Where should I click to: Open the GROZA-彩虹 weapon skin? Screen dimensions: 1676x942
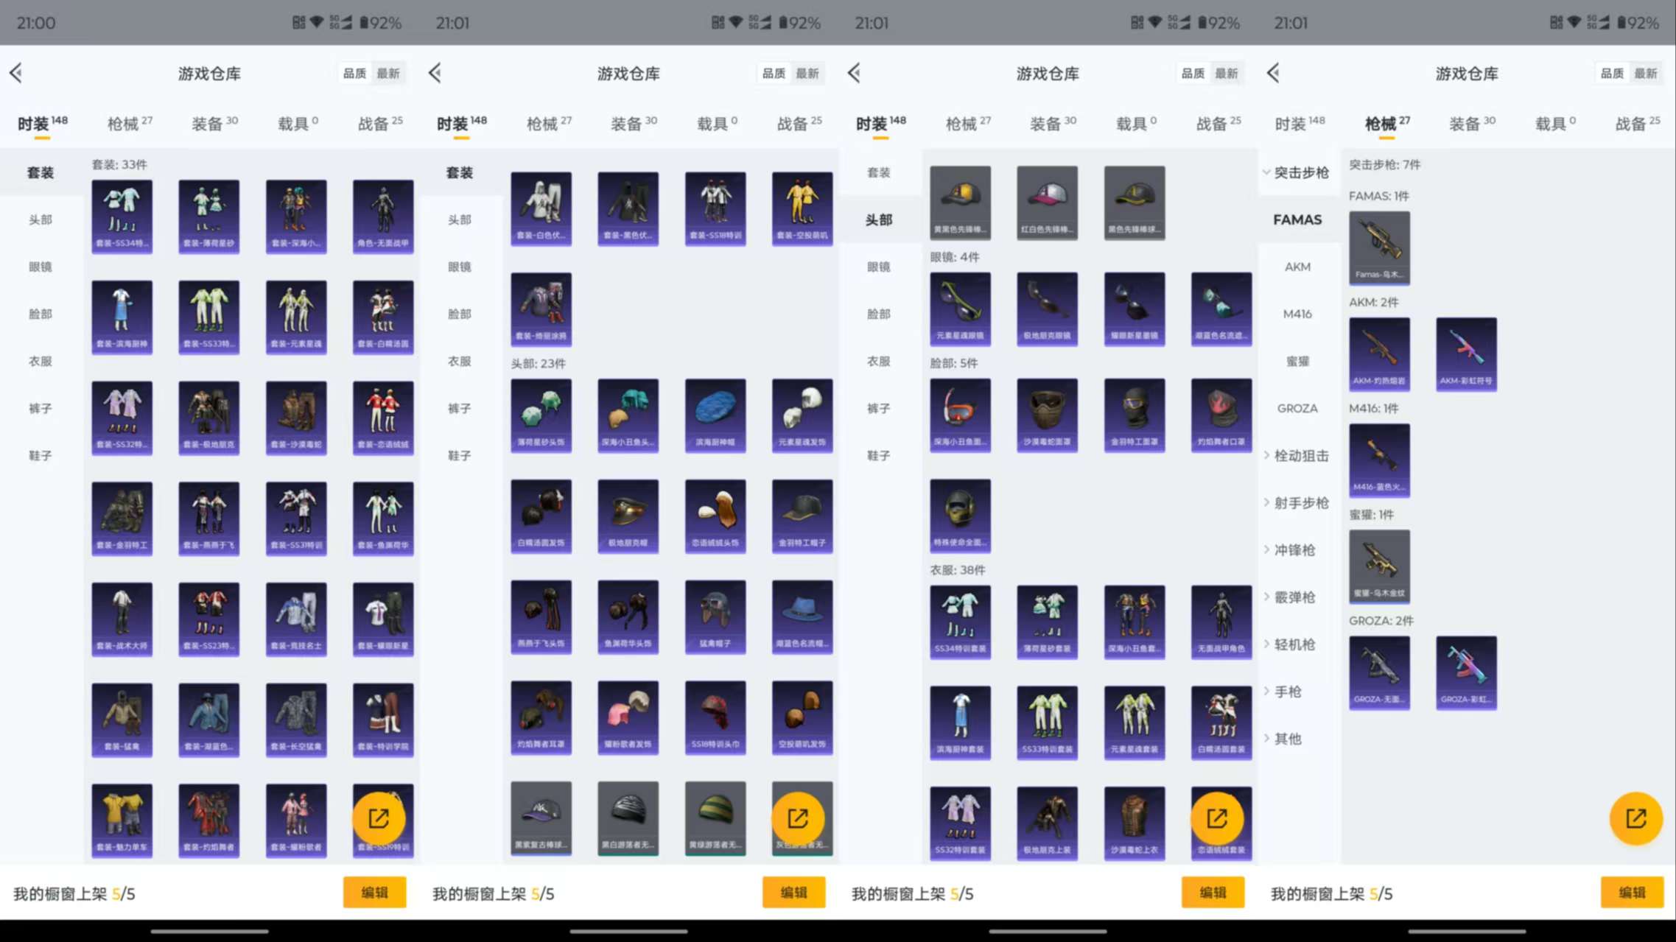click(1465, 672)
